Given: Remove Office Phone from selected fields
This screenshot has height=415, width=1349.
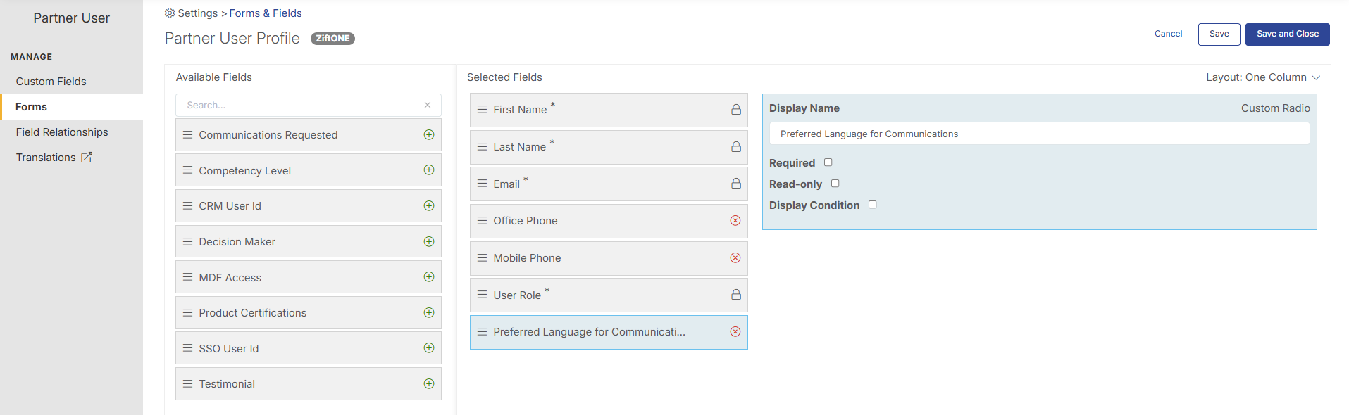Looking at the screenshot, I should pos(735,221).
